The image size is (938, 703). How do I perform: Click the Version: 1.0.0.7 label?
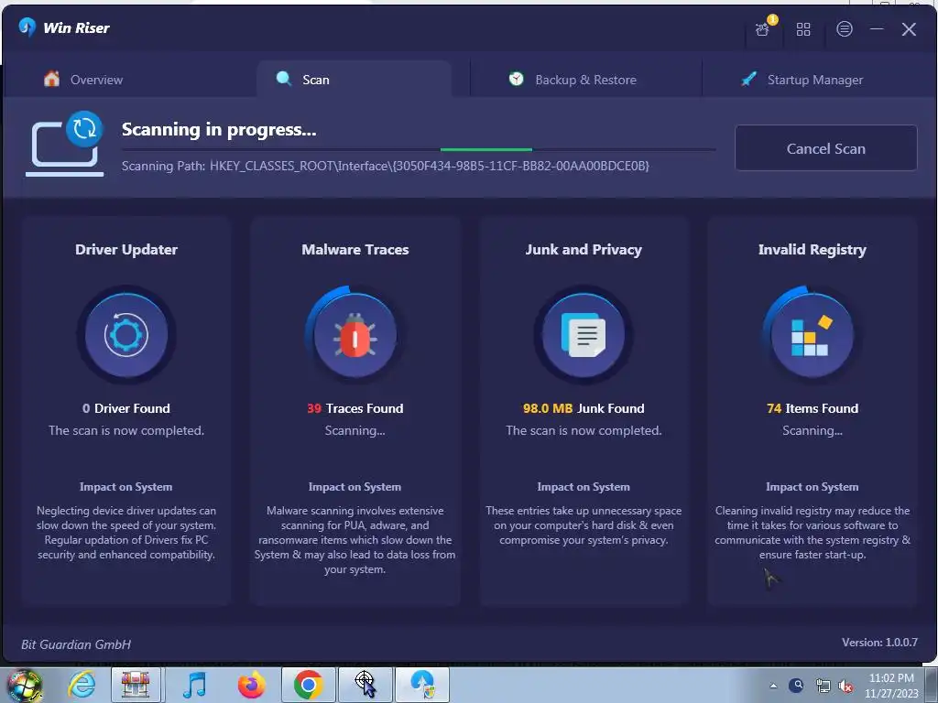pyautogui.click(x=879, y=642)
